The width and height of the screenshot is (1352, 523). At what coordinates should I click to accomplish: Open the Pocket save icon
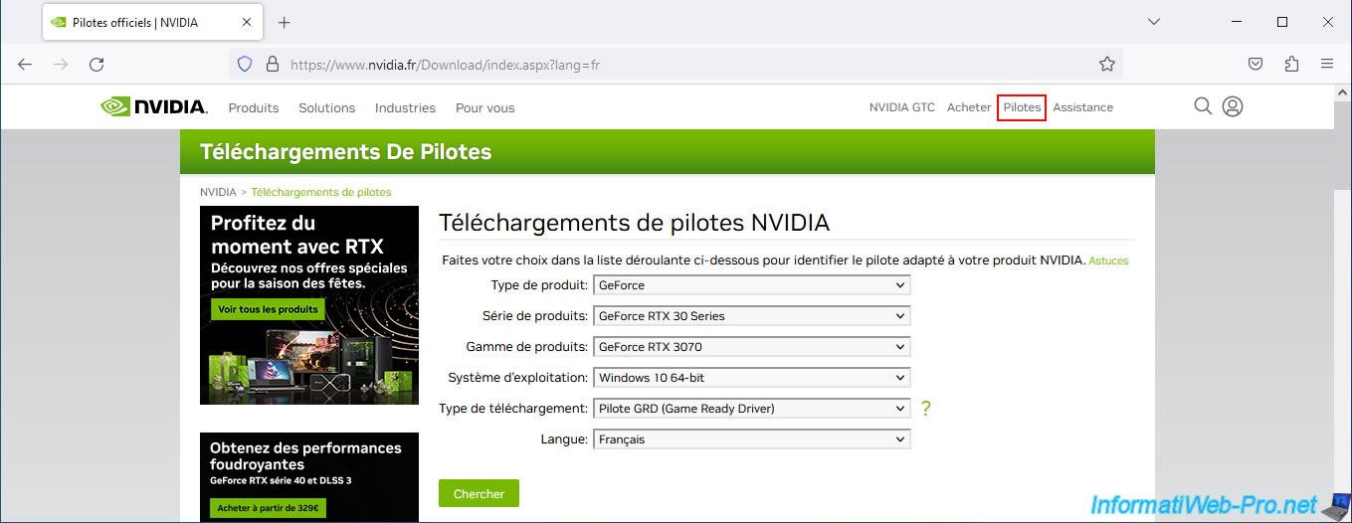coord(1255,64)
